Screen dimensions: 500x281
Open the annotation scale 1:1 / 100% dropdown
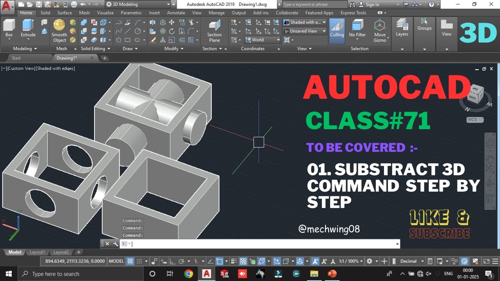[x=351, y=261]
